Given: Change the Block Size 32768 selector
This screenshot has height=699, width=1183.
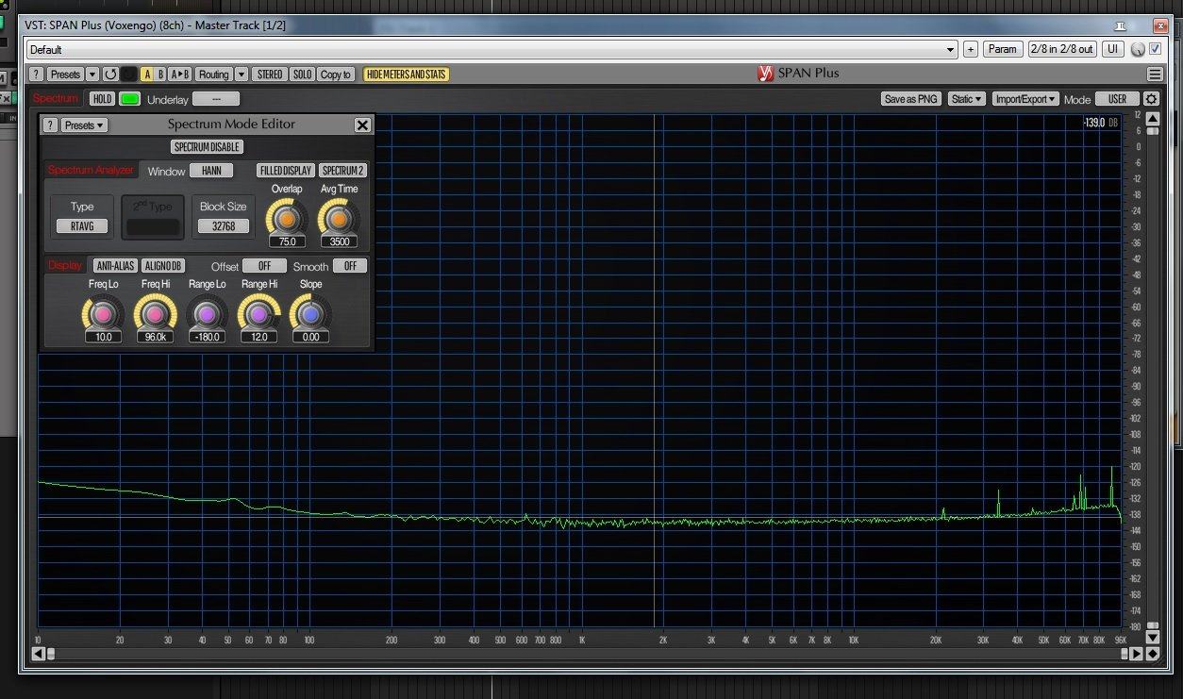Looking at the screenshot, I should 224,226.
